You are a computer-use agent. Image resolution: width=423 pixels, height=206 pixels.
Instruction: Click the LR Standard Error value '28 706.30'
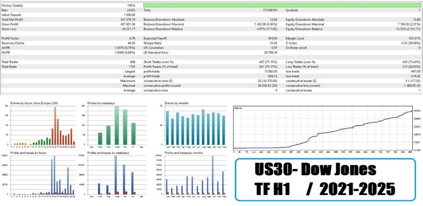click(271, 52)
